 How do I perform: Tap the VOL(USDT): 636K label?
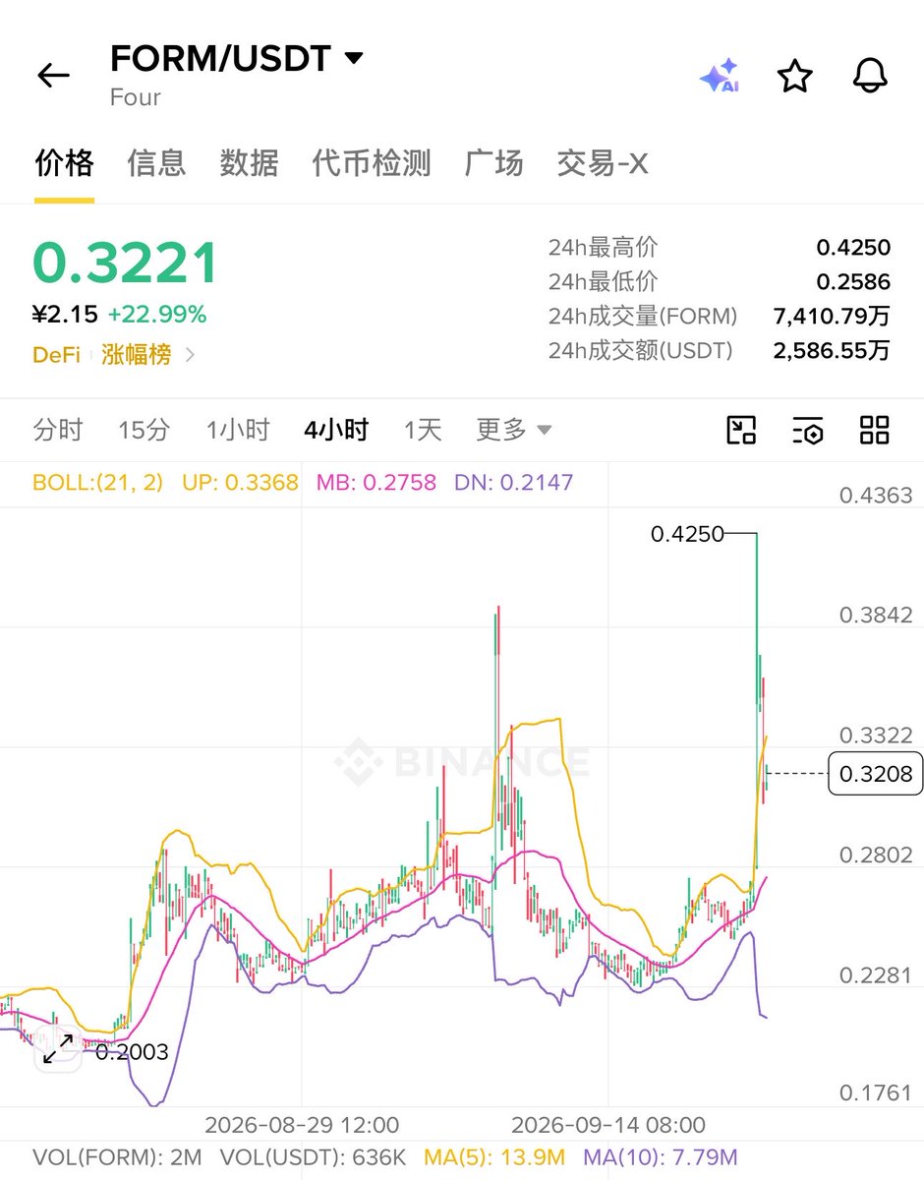pos(313,1157)
